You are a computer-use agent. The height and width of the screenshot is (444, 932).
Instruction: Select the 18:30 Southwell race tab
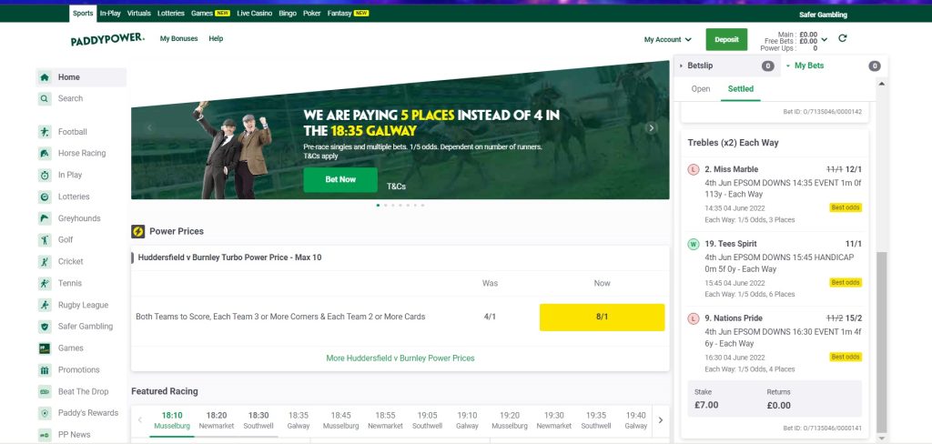click(x=258, y=421)
